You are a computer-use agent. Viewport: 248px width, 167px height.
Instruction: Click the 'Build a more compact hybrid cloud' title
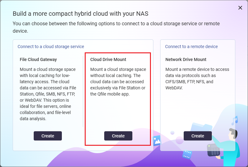(80, 14)
